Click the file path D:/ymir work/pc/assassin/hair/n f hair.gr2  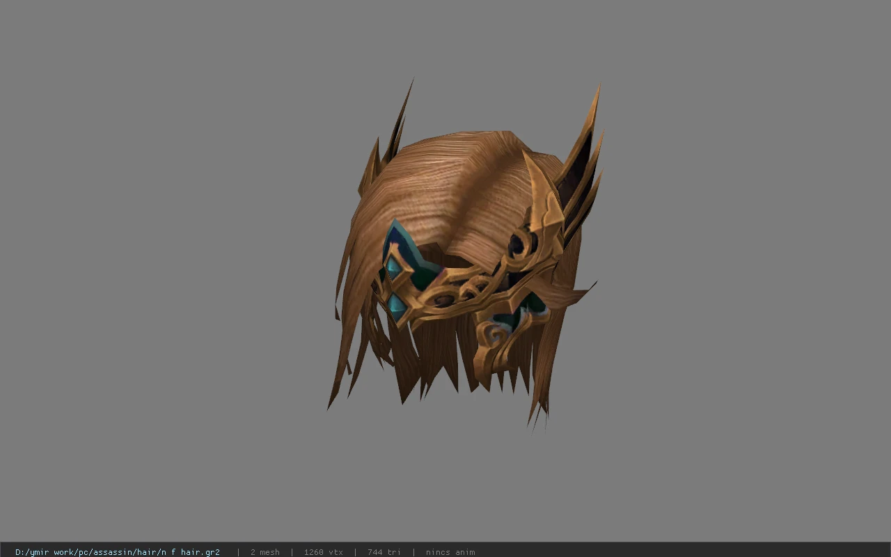(118, 552)
